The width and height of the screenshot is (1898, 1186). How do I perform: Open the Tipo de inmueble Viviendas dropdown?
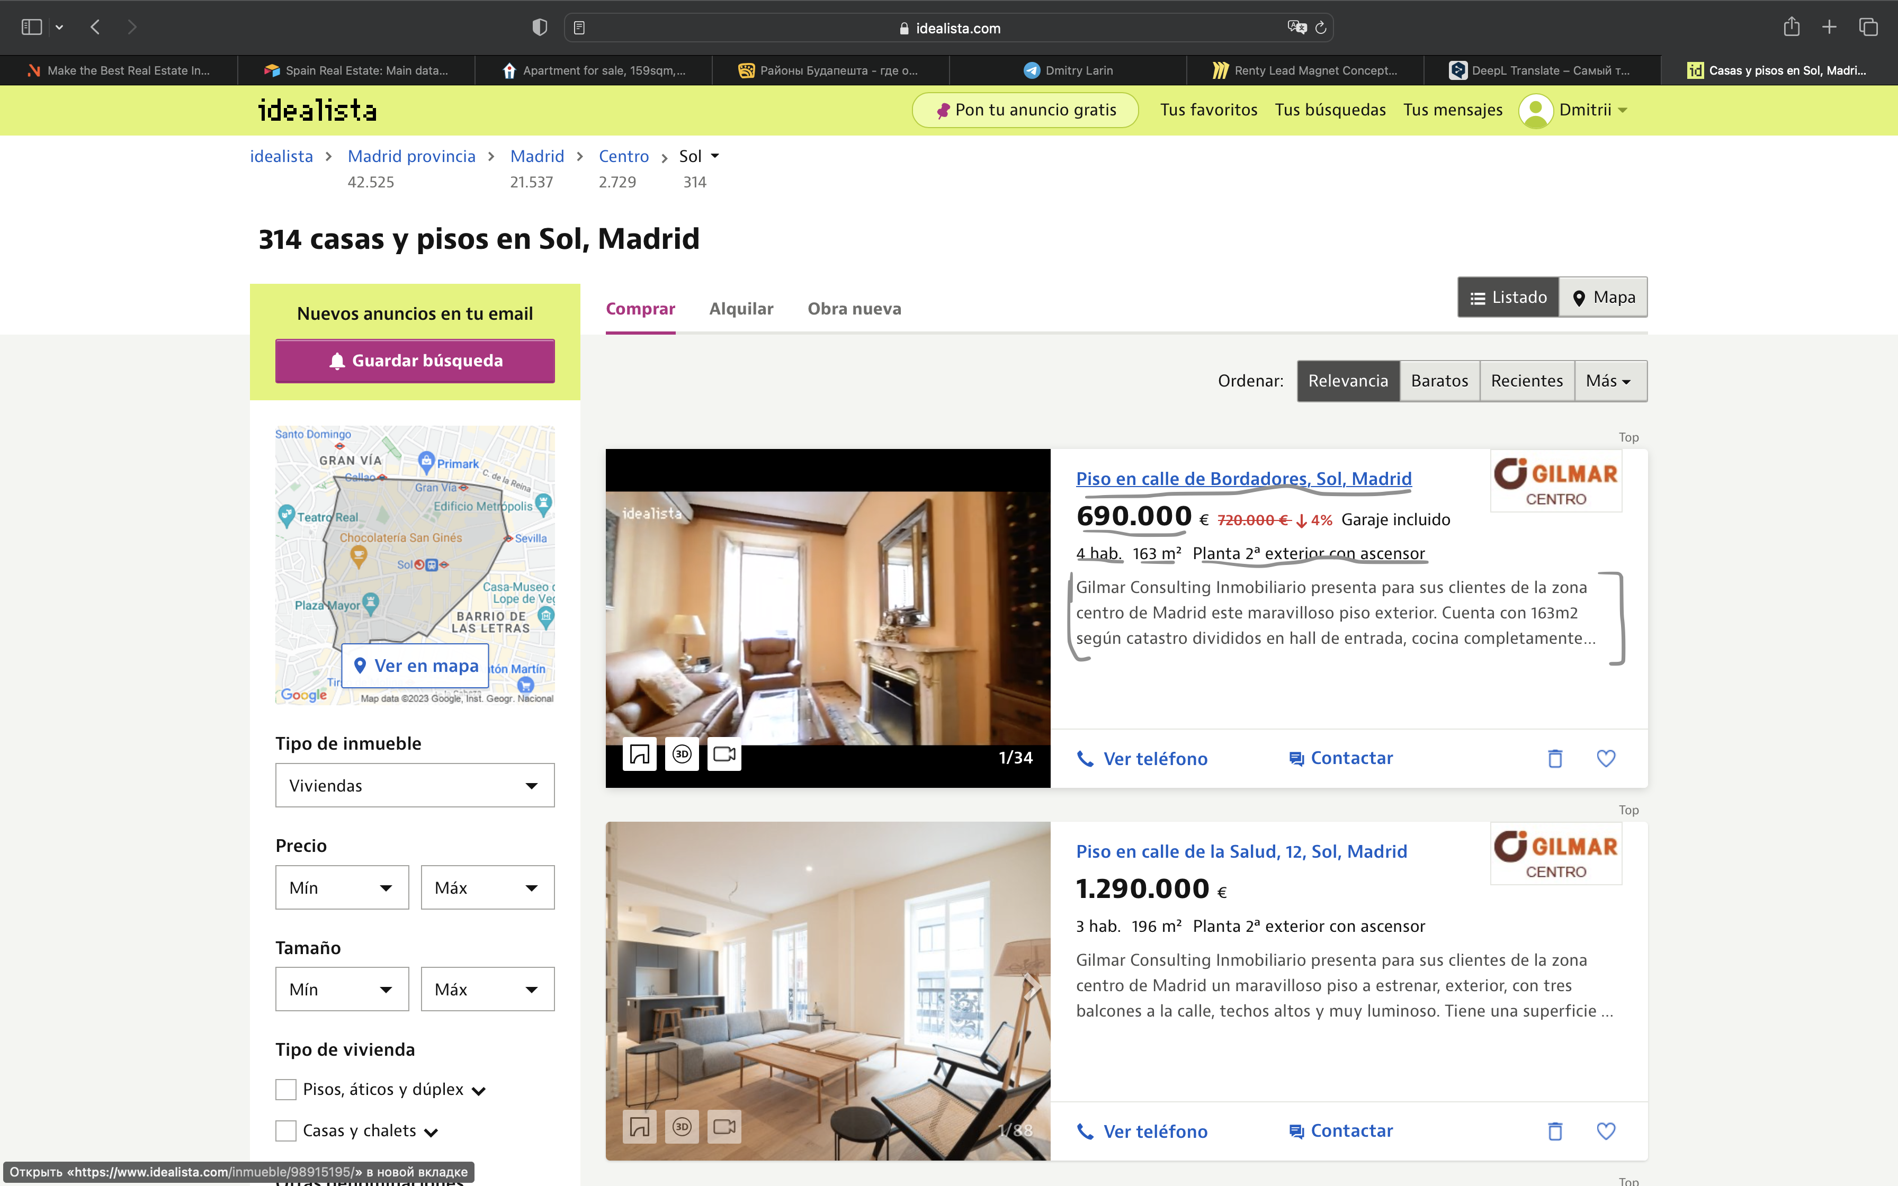tap(414, 785)
